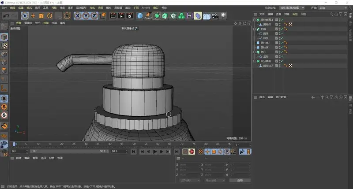Toggle the first Snap S icon
Screen dimensions: 353x189
(4, 98)
